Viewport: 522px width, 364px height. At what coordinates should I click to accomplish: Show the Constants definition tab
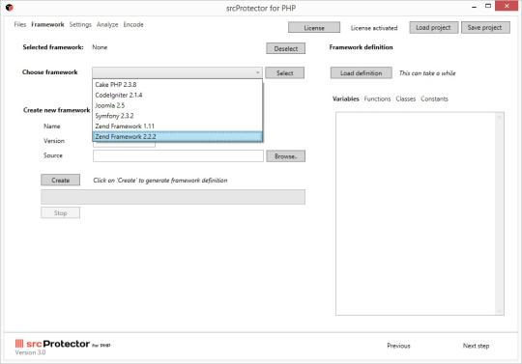pyautogui.click(x=434, y=98)
